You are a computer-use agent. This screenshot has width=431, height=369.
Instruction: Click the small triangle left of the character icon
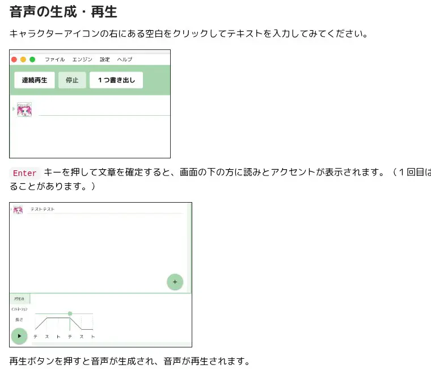coord(14,109)
